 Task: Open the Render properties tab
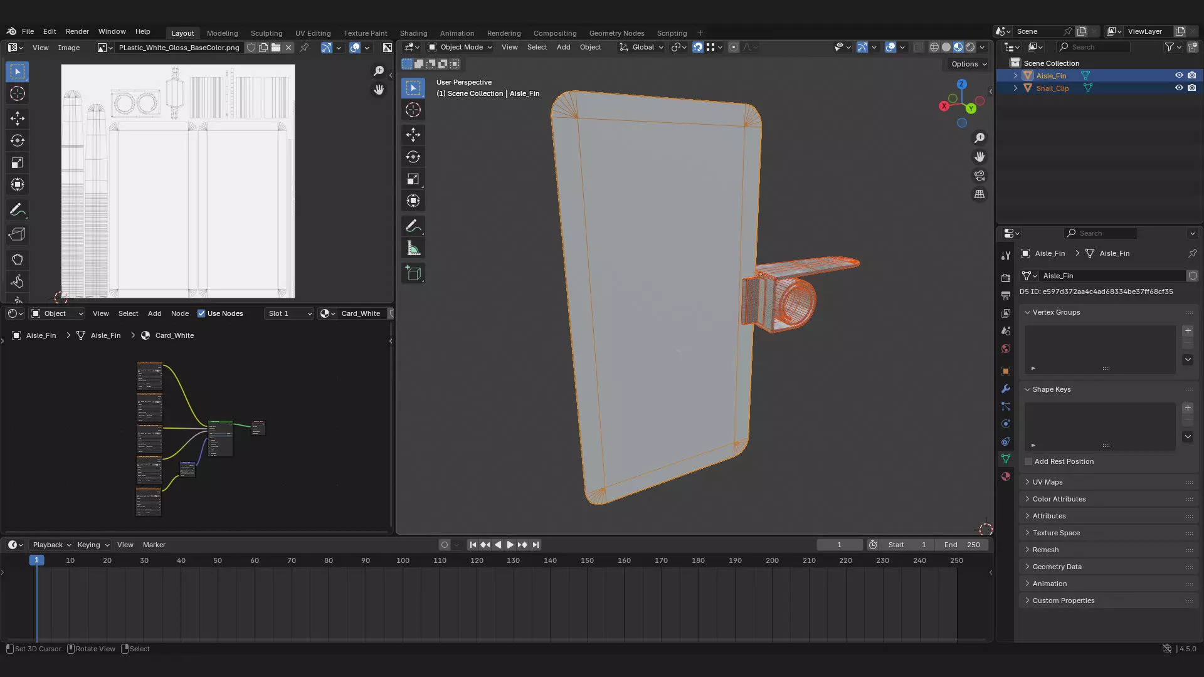(1006, 278)
